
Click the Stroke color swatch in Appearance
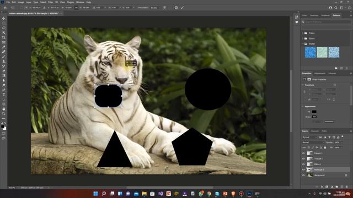(314, 117)
